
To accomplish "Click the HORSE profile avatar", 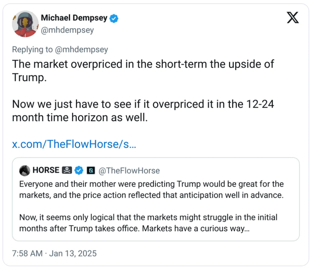I will coord(25,170).
